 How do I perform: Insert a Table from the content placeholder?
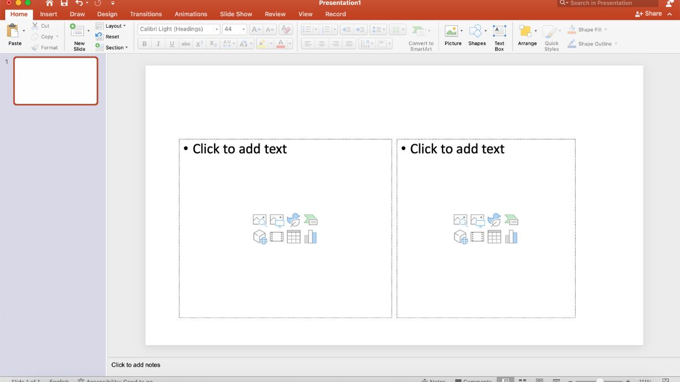(294, 236)
